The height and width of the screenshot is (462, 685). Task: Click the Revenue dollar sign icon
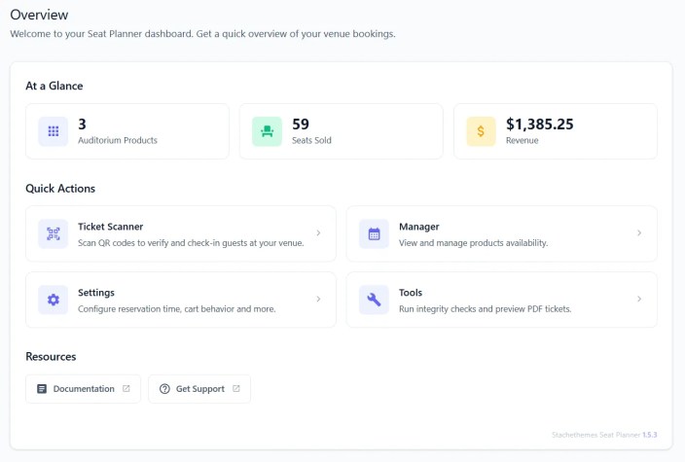[x=481, y=131]
